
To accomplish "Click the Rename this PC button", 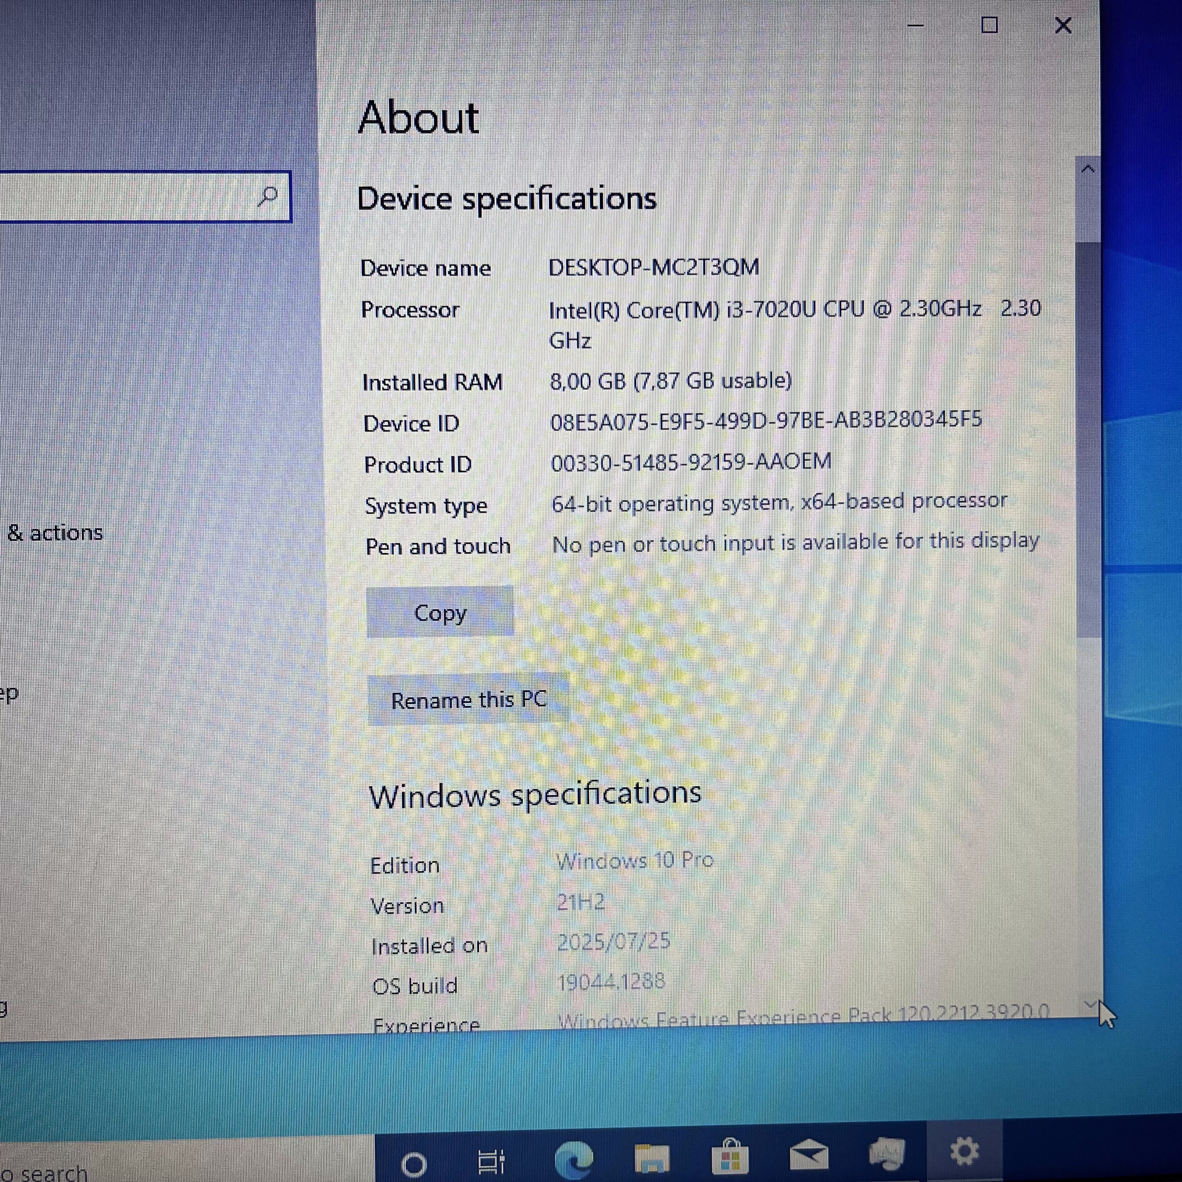I will pyautogui.click(x=468, y=699).
